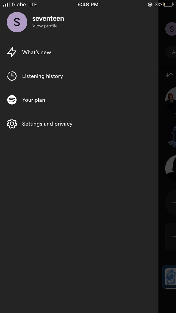
Task: Tap the dimmed S avatar behind the drawer
Action: [171, 29]
